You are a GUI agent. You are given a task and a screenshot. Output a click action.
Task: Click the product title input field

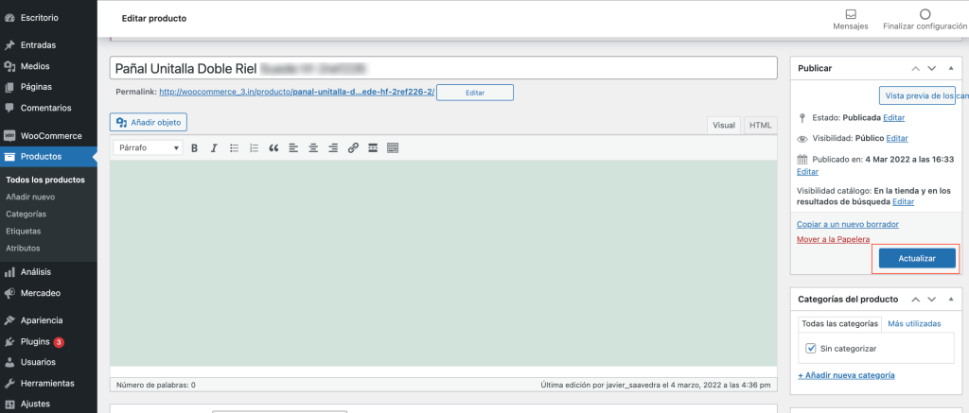pos(443,68)
